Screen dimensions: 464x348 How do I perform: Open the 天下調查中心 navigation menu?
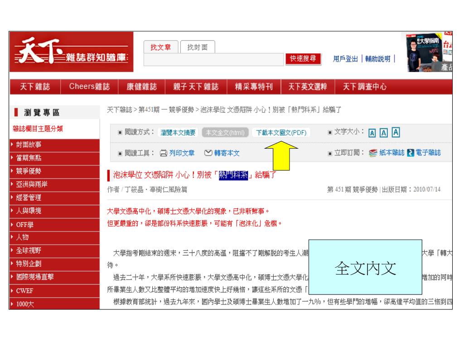coord(365,87)
